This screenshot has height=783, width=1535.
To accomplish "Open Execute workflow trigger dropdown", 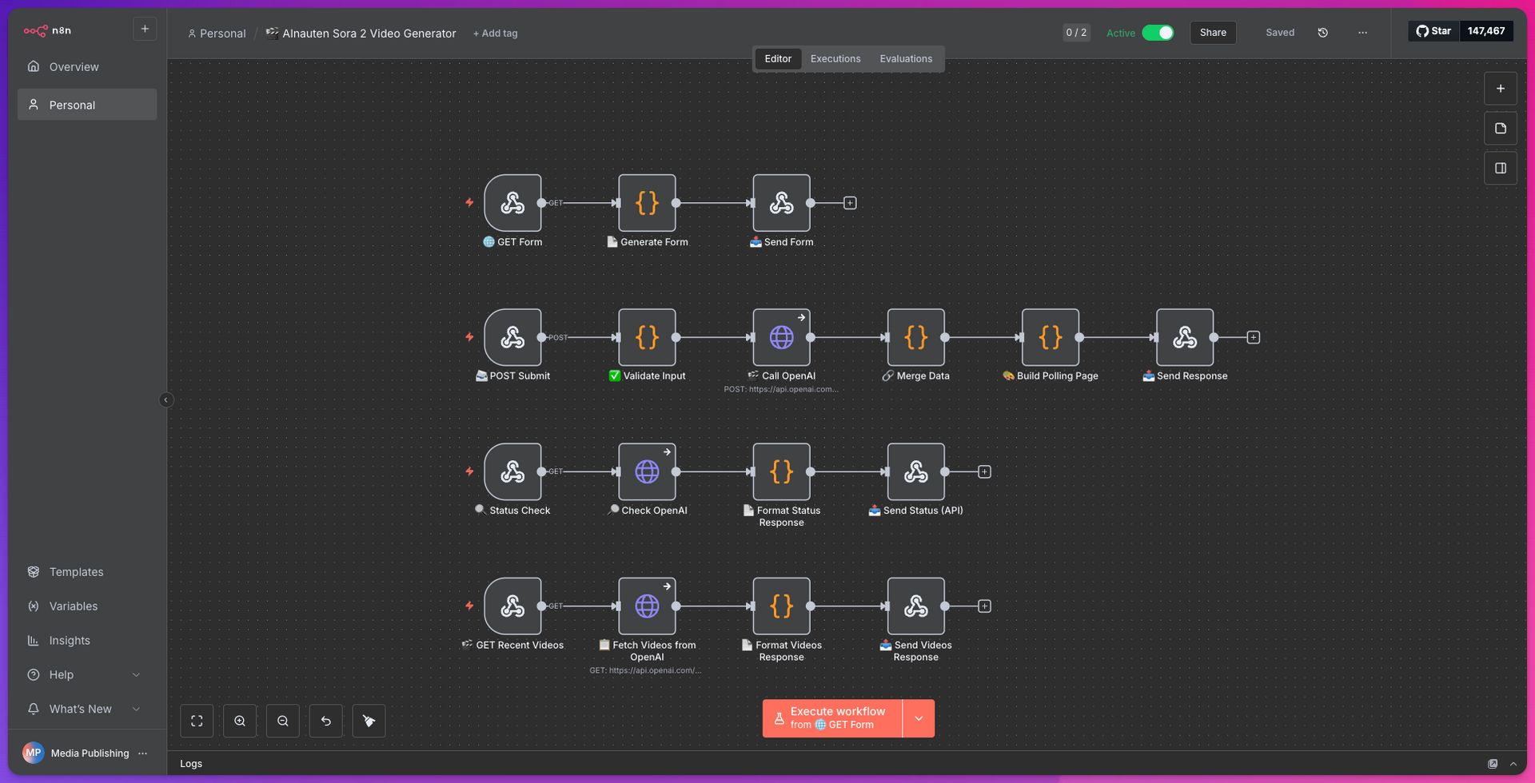I will [919, 718].
